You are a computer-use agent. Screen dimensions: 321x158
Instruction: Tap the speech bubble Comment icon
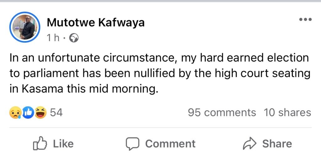[x=132, y=144]
